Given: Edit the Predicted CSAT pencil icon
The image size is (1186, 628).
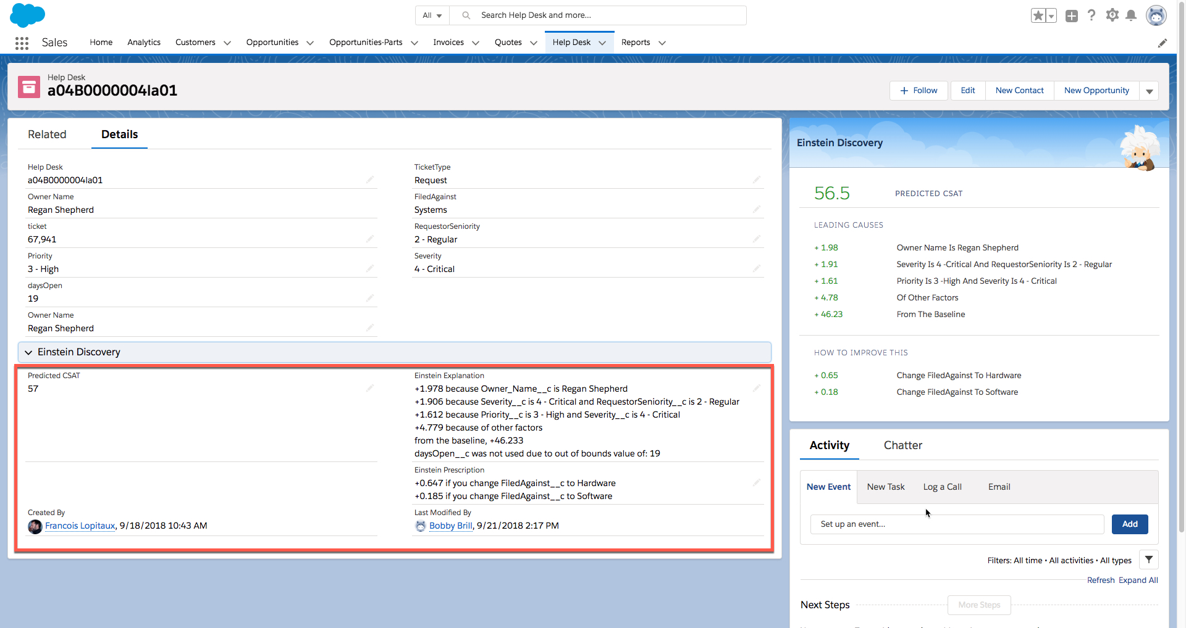Looking at the screenshot, I should click(370, 388).
